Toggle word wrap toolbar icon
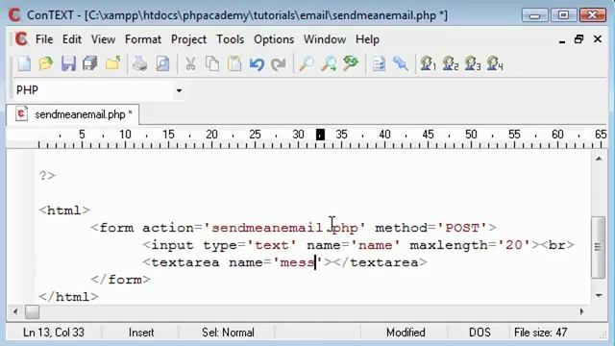615x346 pixels. 379,63
